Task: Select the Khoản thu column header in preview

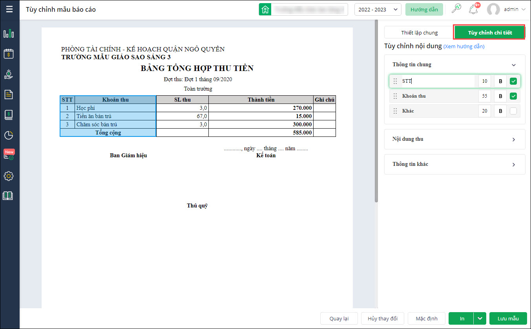Action: pos(115,100)
